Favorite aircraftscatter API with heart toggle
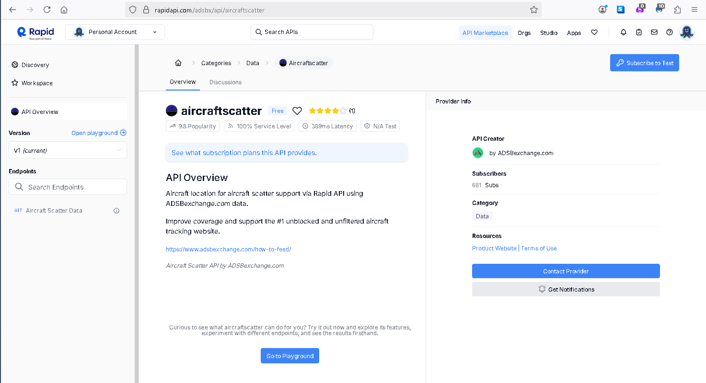706x383 pixels. [x=297, y=111]
